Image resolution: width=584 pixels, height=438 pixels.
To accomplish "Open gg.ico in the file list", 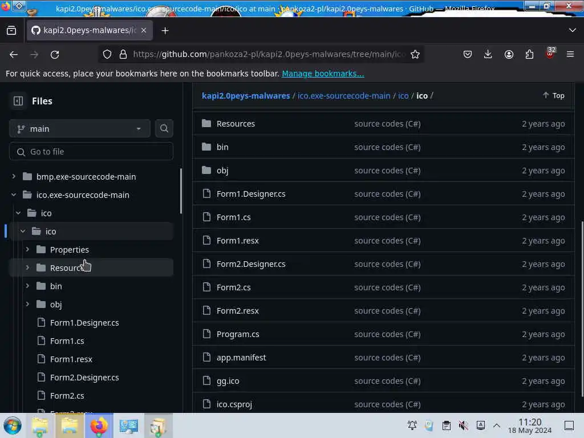I will pos(228,381).
